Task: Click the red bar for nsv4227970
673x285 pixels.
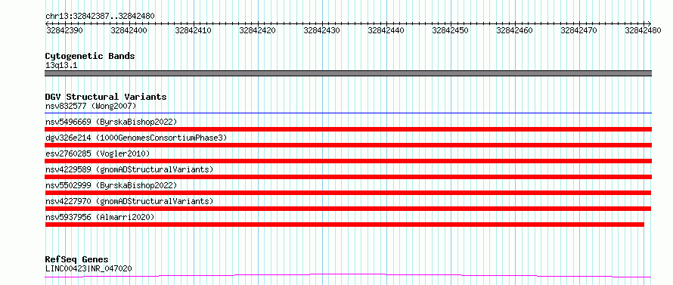Action: coord(348,209)
